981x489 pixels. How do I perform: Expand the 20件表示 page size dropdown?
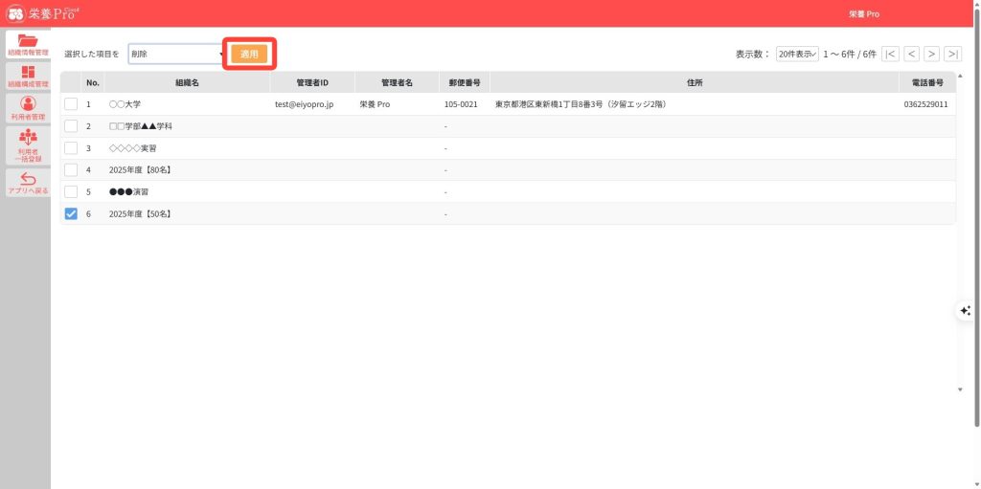coord(796,55)
